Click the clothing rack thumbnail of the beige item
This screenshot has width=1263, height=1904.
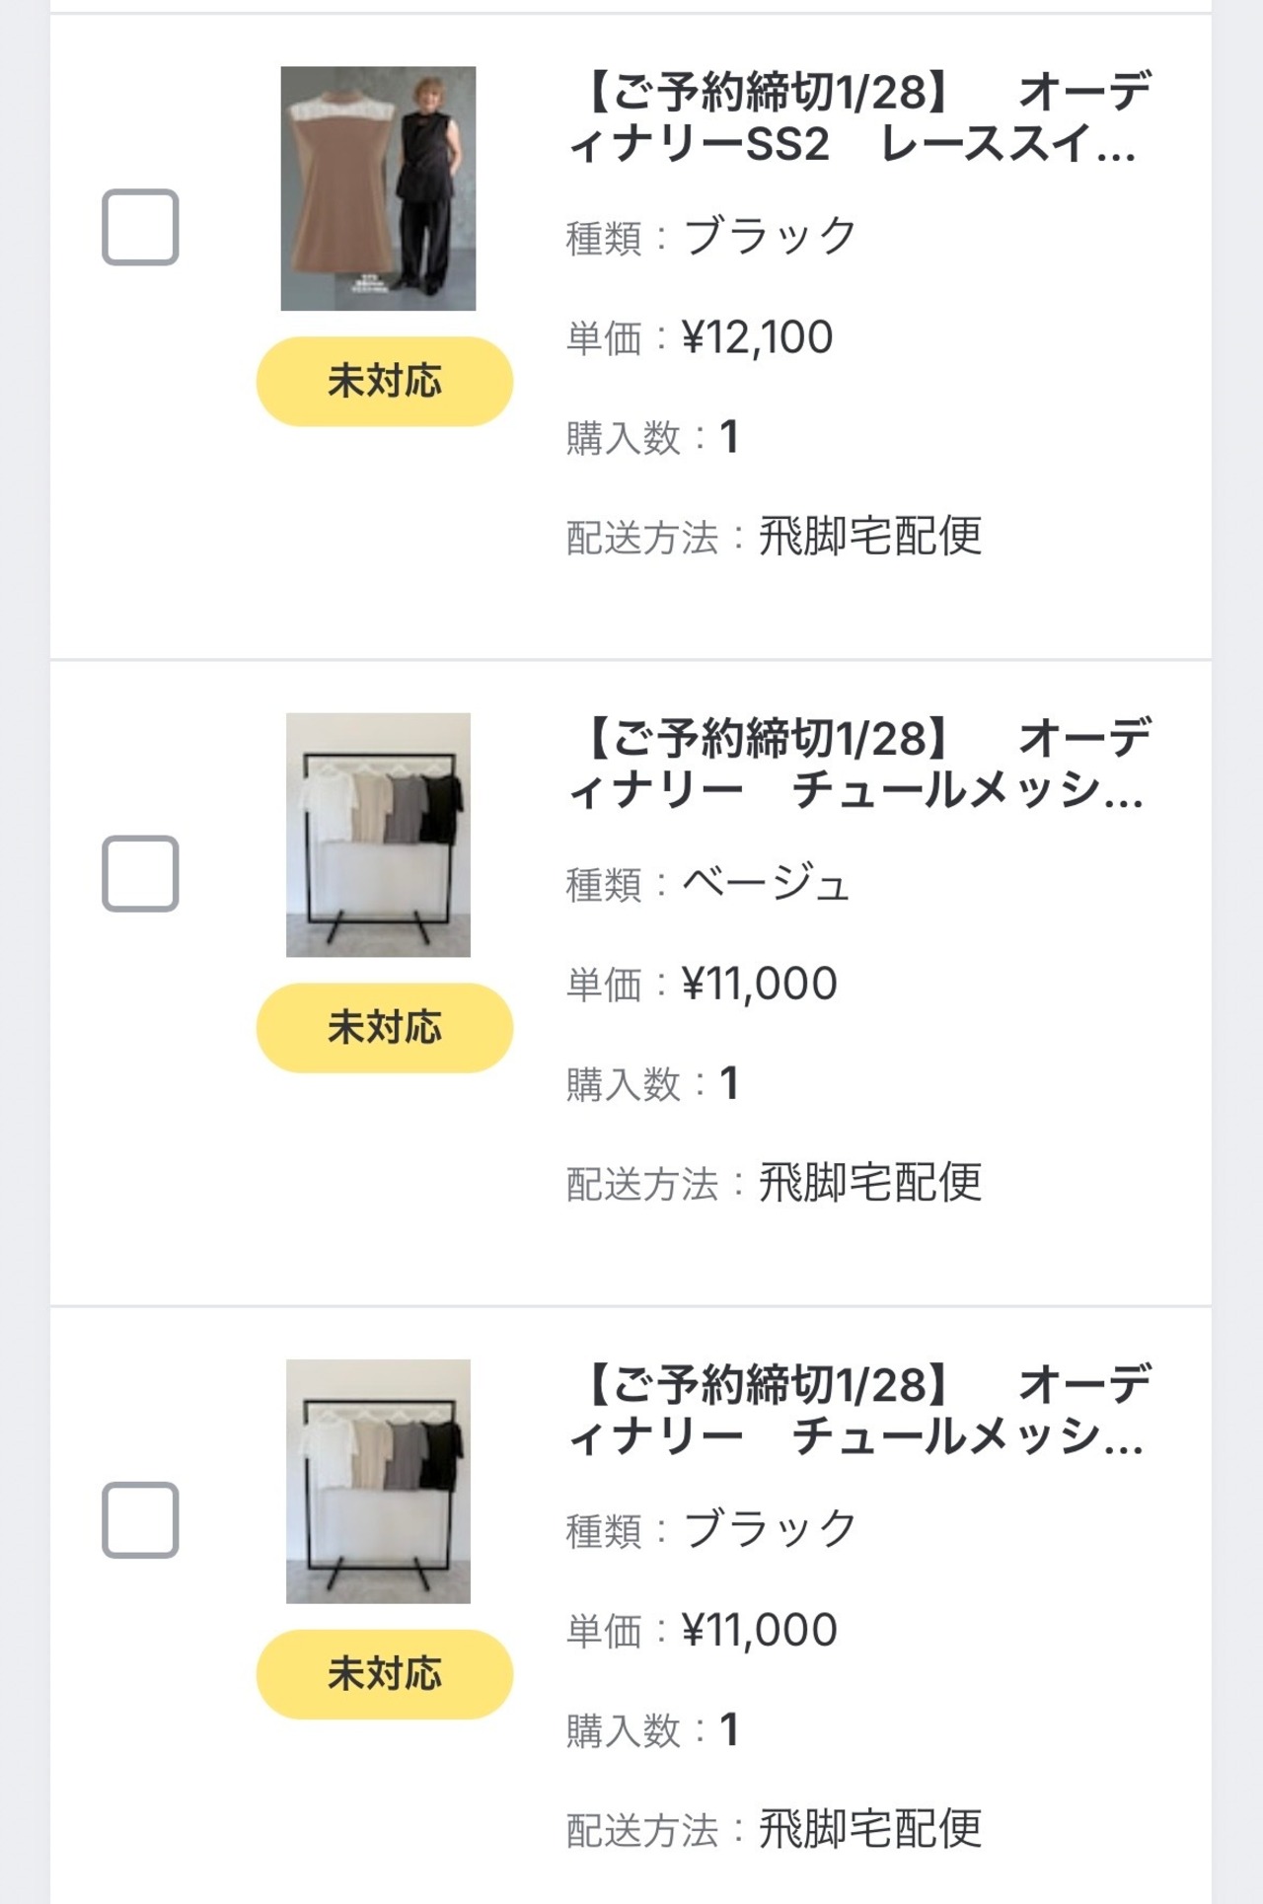click(378, 835)
